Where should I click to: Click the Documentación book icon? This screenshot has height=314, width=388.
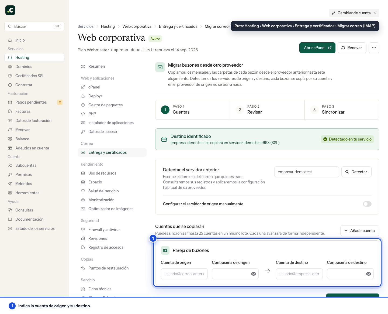[10, 219]
